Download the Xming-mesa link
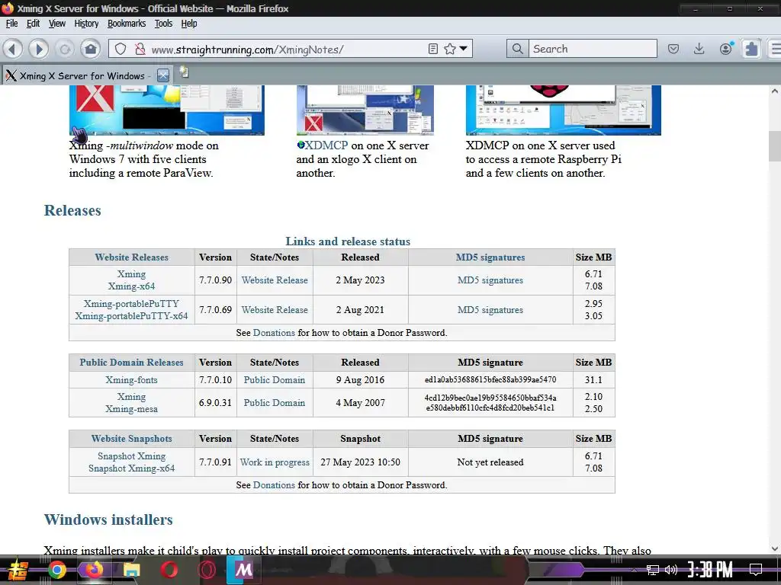Image resolution: width=781 pixels, height=585 pixels. [131, 409]
